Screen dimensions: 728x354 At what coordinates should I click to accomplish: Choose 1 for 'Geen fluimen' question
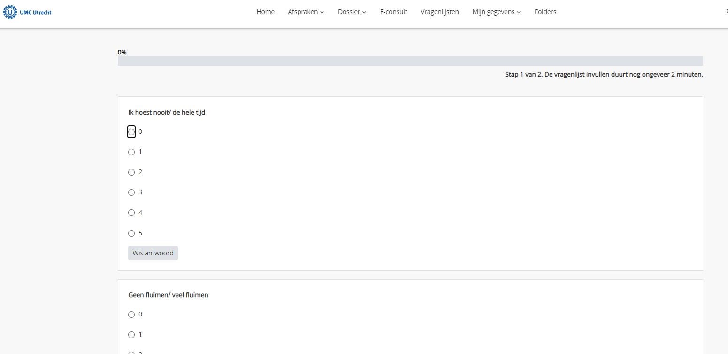(x=131, y=335)
